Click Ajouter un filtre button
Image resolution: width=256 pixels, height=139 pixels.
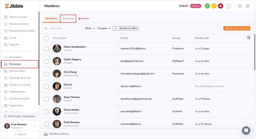click(126, 28)
